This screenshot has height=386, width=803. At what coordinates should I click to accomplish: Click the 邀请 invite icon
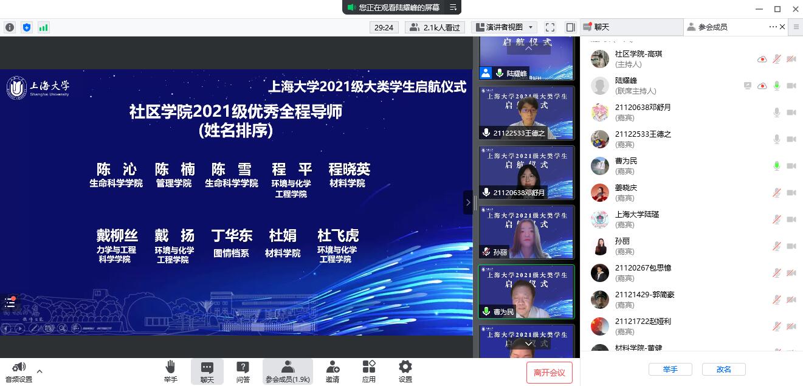(x=333, y=371)
